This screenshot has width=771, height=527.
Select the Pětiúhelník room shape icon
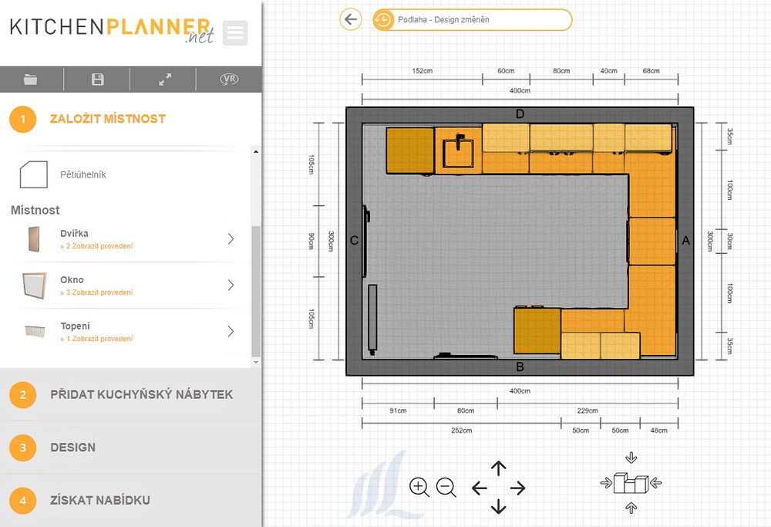[33, 174]
